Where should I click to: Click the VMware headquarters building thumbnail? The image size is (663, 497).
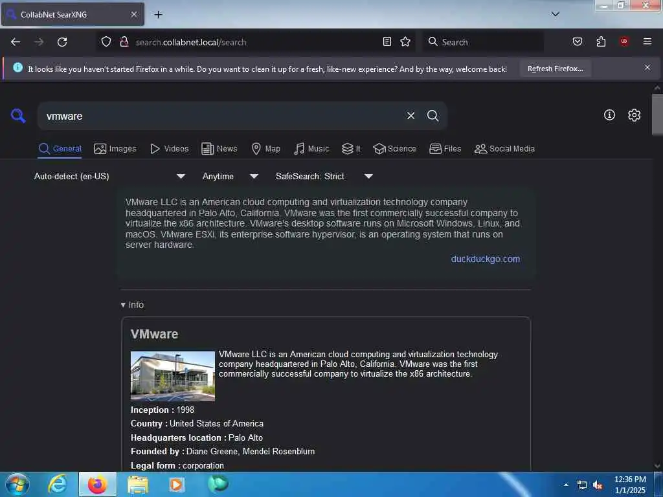[x=172, y=376]
